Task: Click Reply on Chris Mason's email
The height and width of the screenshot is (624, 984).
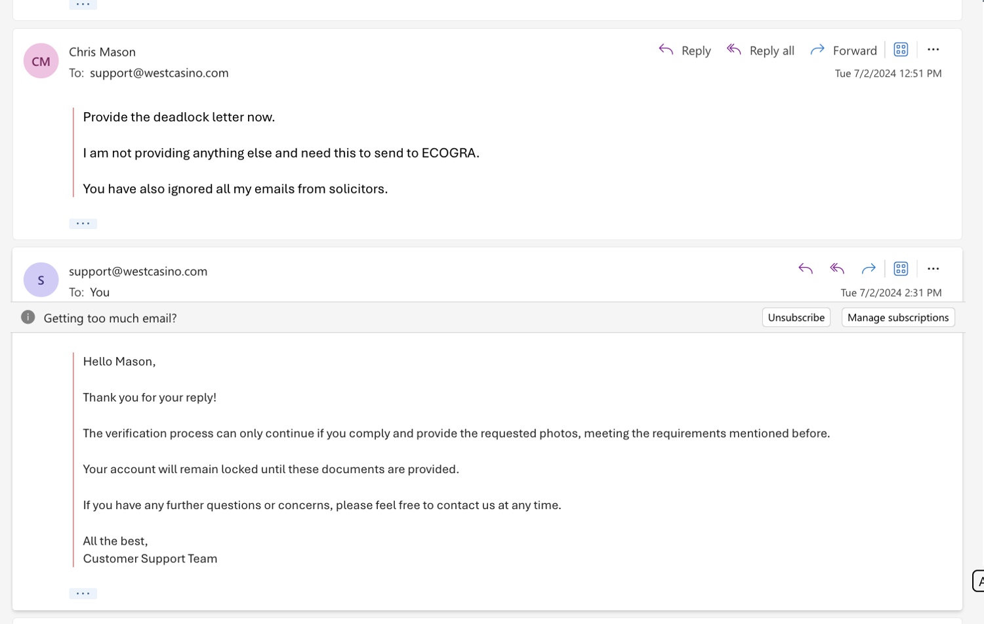Action: point(684,51)
